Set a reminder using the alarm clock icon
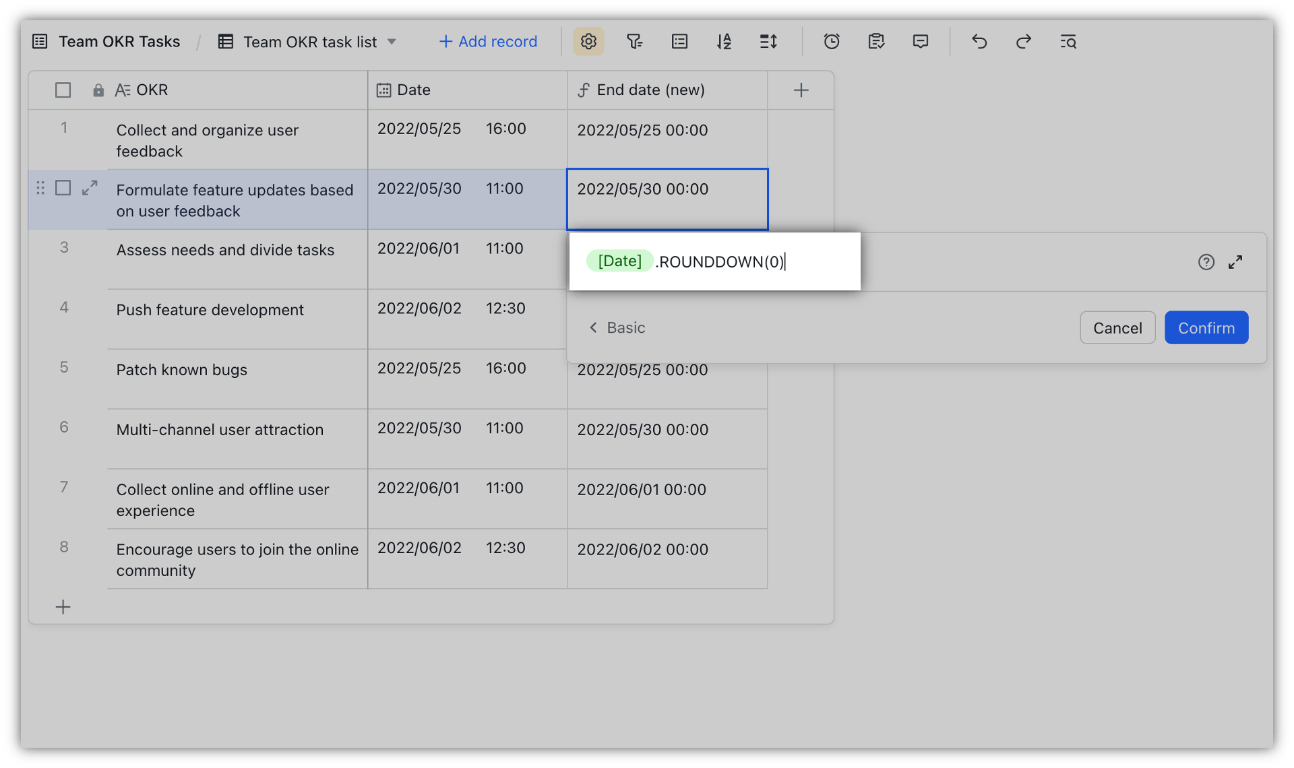The image size is (1294, 768). pyautogui.click(x=831, y=41)
